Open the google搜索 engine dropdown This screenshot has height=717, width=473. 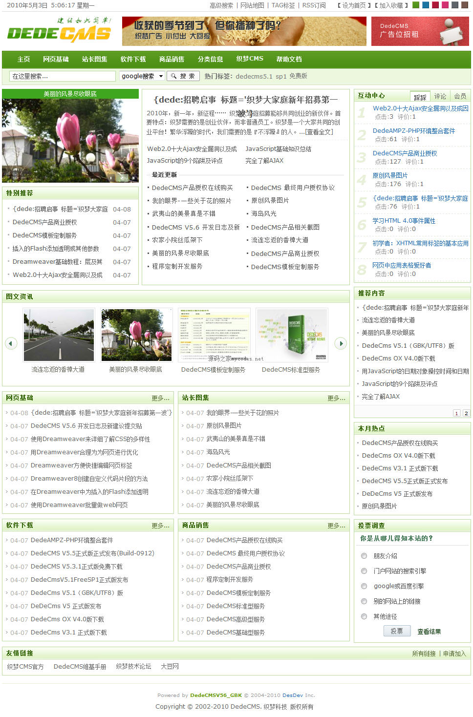(142, 76)
